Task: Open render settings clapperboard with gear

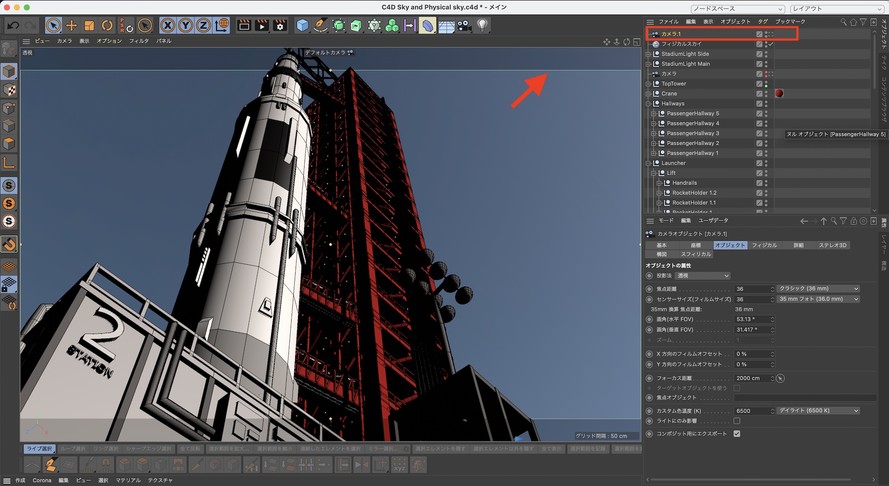Action: pyautogui.click(x=280, y=25)
